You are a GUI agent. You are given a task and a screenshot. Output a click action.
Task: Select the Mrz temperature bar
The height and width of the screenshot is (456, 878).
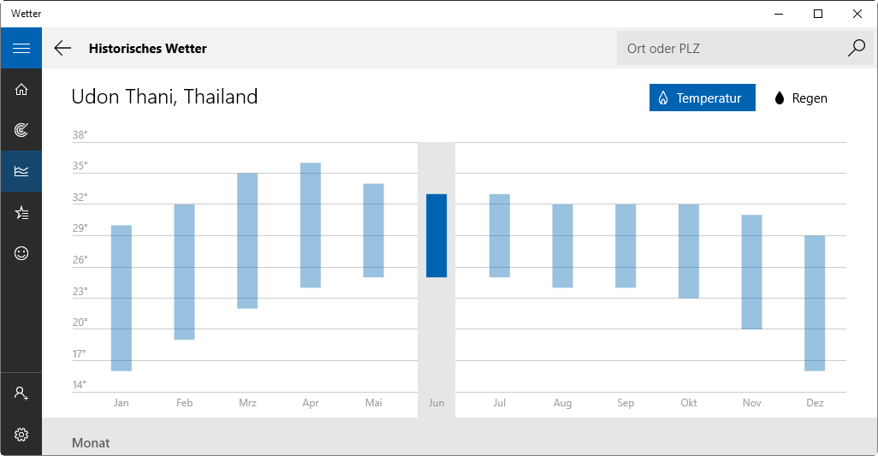pos(247,240)
